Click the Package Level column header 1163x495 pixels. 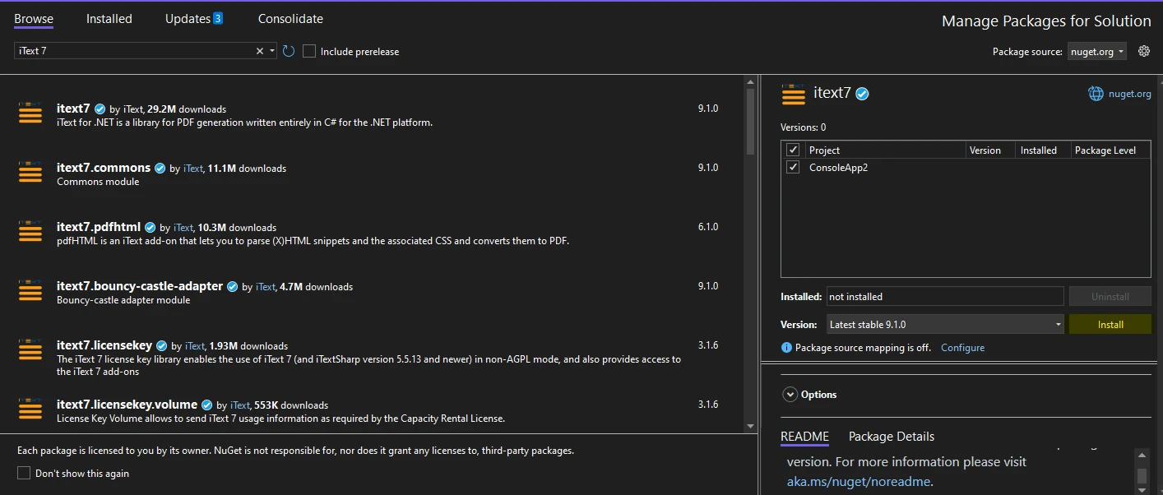click(1110, 150)
